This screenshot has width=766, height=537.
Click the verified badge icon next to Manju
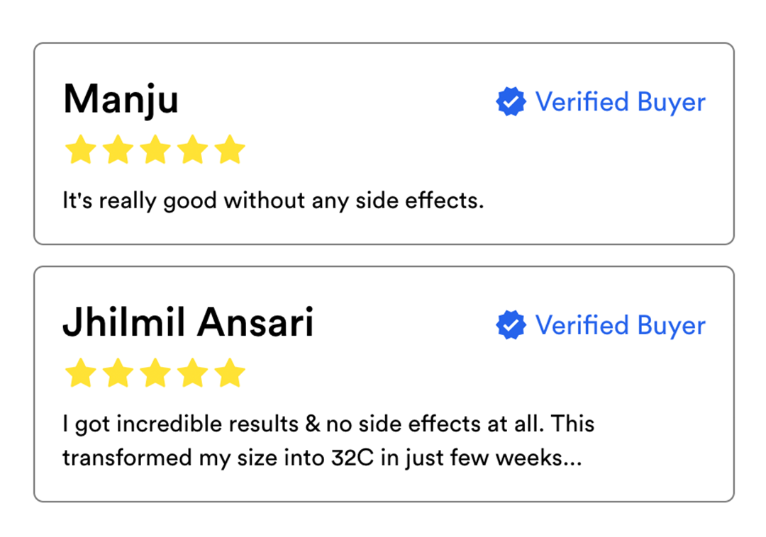[511, 102]
